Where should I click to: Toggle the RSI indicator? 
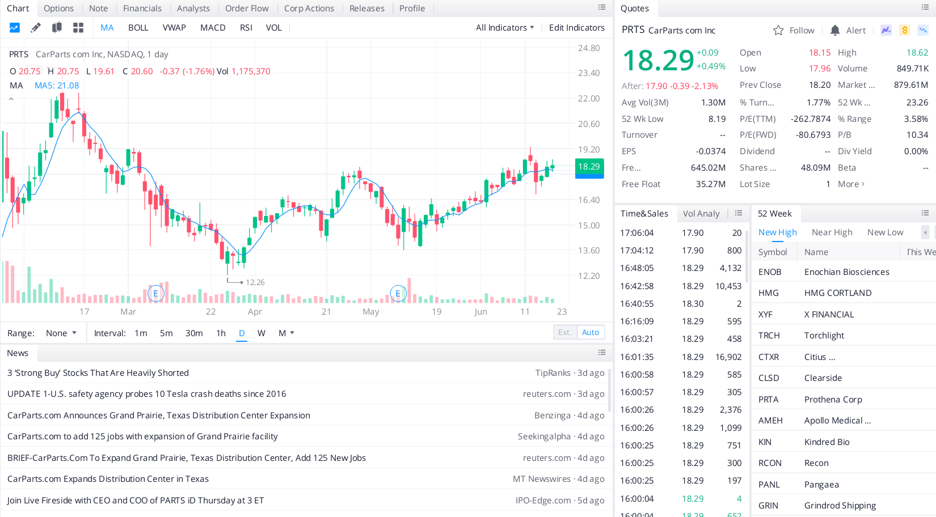click(246, 28)
